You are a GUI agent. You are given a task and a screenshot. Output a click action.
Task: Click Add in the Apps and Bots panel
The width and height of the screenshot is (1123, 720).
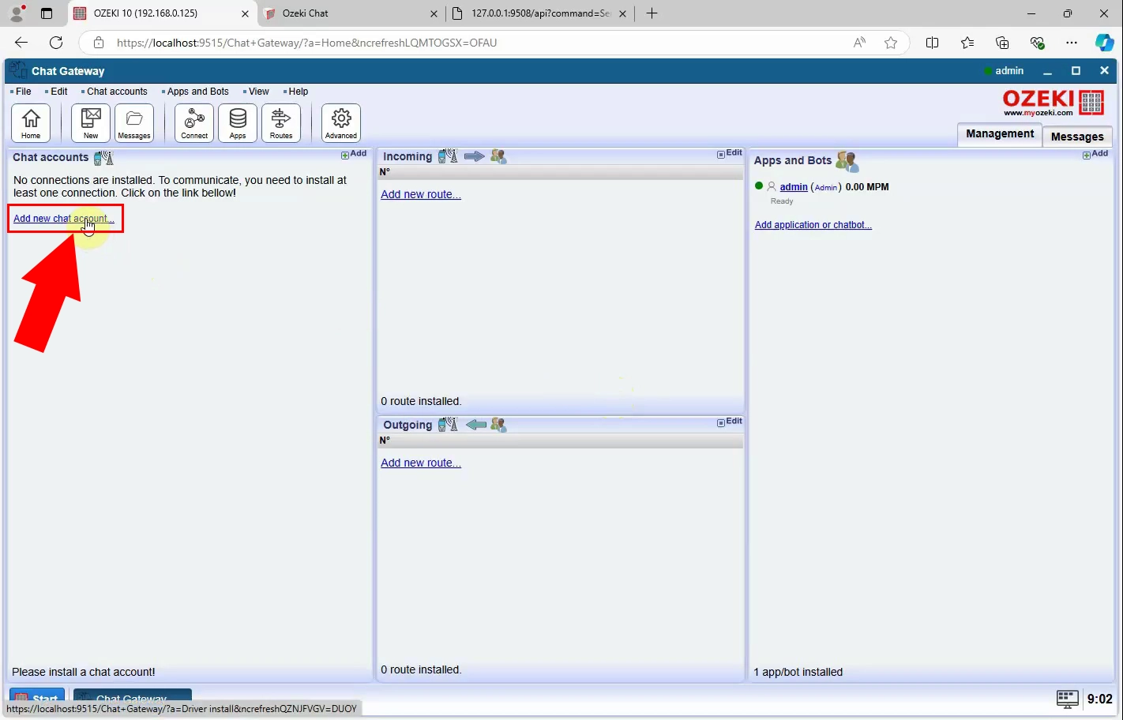[1095, 154]
